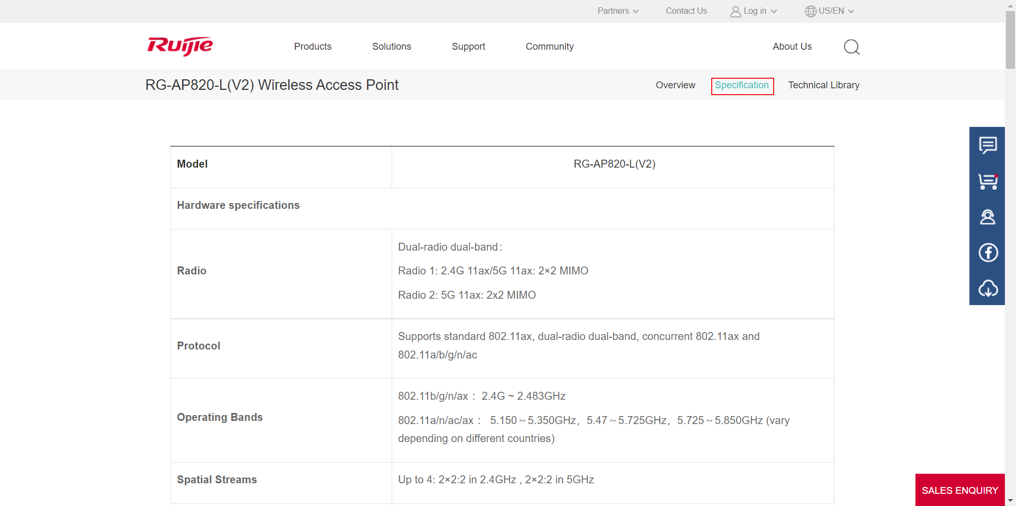Screen dimensions: 1016x506
Task: Click the 'Operating Bands' row label
Action: [220, 417]
